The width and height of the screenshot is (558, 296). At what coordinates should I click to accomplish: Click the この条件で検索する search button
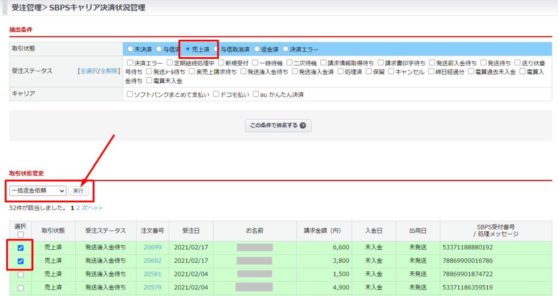[278, 125]
